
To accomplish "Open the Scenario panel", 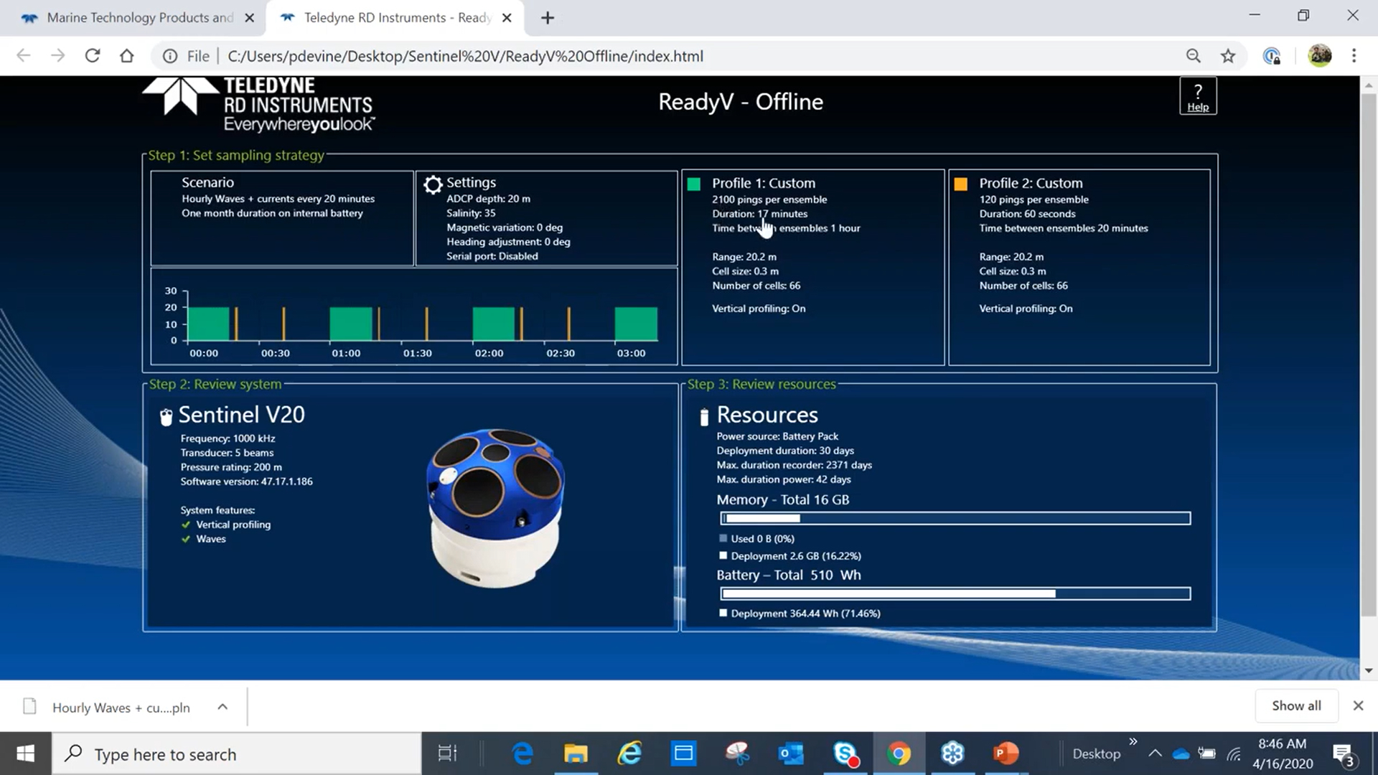I will pyautogui.click(x=282, y=217).
